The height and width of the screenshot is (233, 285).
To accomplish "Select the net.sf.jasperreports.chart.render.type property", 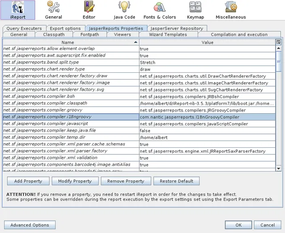I will point(71,69).
